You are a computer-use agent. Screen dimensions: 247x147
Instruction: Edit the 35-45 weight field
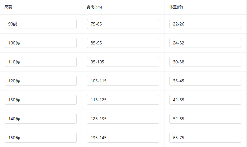coord(205,81)
